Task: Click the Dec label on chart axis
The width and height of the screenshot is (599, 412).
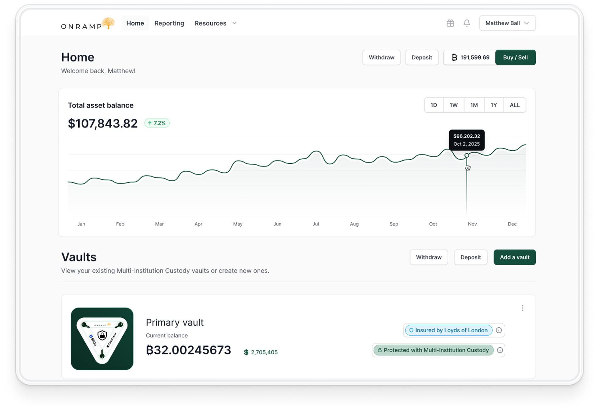Action: click(x=512, y=224)
